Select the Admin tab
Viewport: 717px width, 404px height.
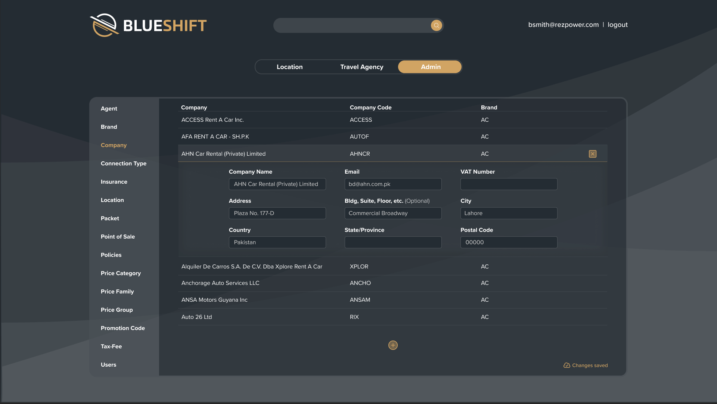(x=430, y=67)
